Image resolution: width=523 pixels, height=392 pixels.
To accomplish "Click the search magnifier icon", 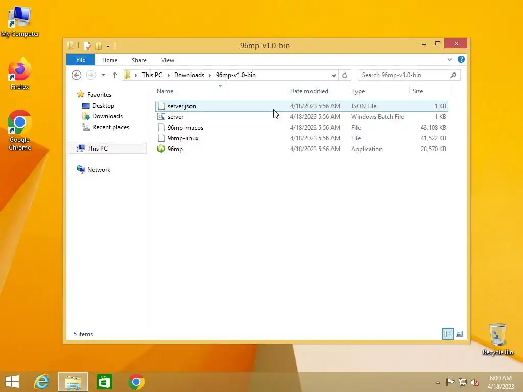I will 454,75.
